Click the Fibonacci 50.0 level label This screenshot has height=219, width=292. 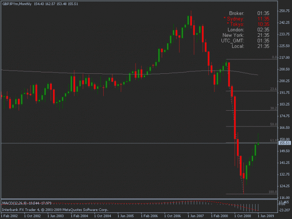tap(273, 124)
